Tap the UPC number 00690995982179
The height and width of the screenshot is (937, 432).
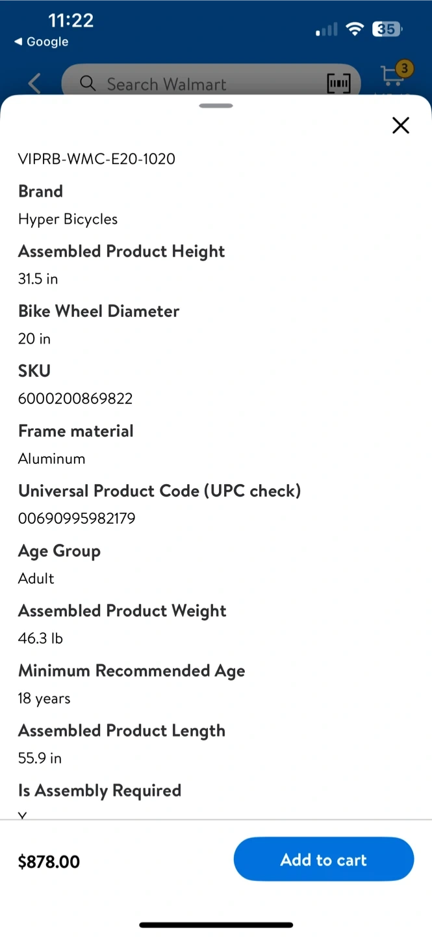[x=77, y=519]
